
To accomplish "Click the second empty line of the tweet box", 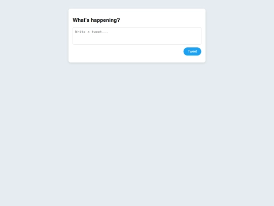I will [x=137, y=37].
